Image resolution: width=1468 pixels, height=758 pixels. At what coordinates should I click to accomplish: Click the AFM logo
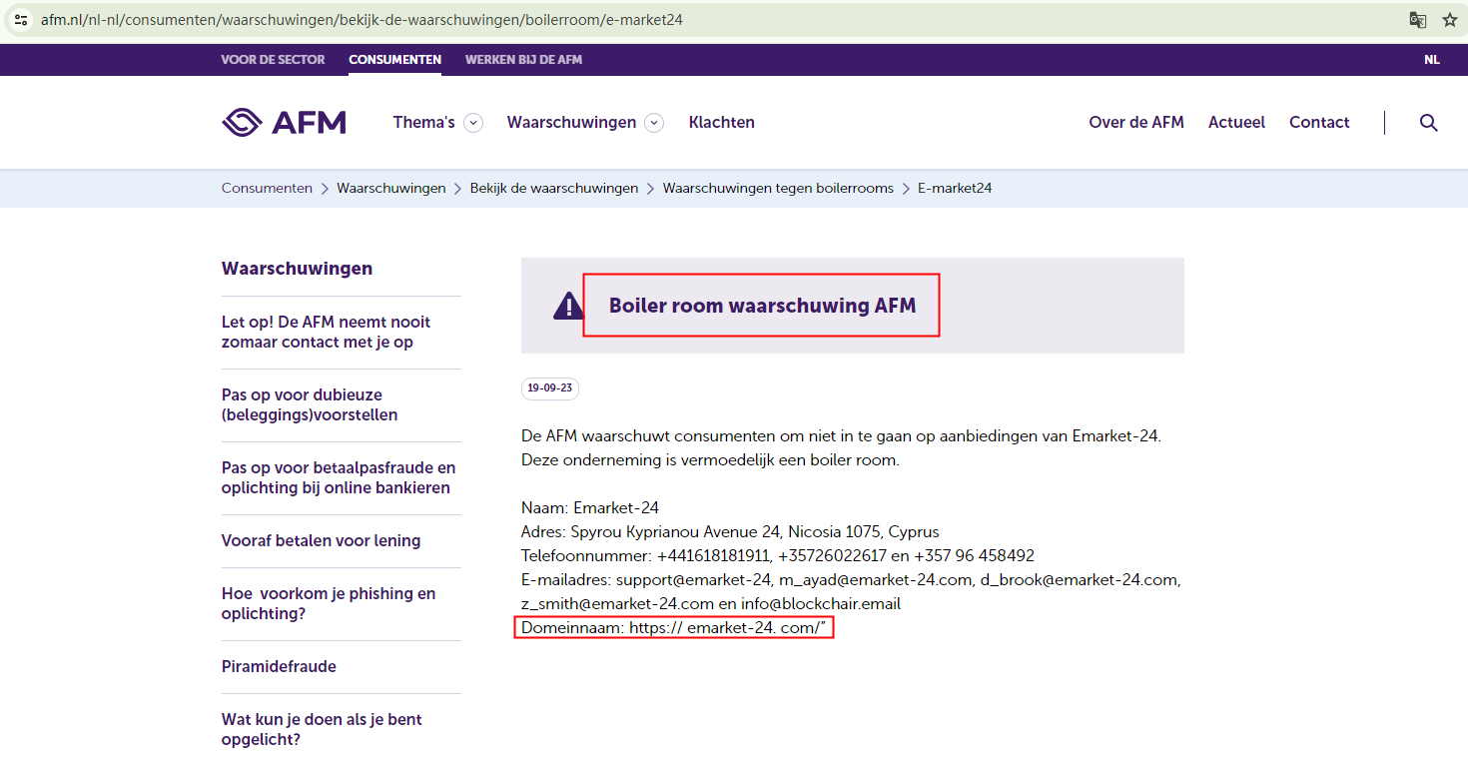[x=284, y=122]
